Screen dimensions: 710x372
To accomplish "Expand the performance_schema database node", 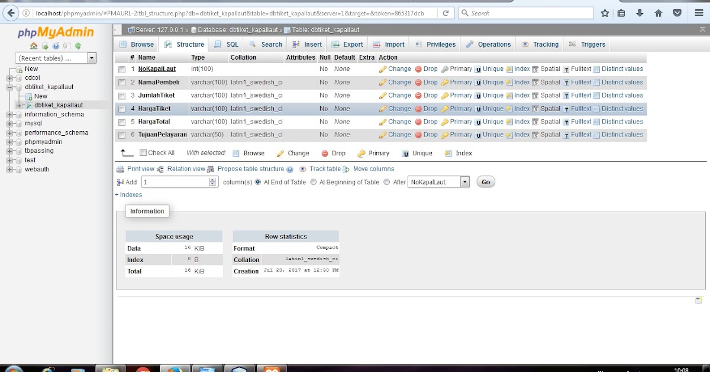I will 10,133.
